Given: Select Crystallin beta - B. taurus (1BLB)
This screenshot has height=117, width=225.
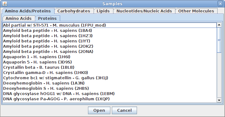Looking at the screenshot, I should [110, 67].
